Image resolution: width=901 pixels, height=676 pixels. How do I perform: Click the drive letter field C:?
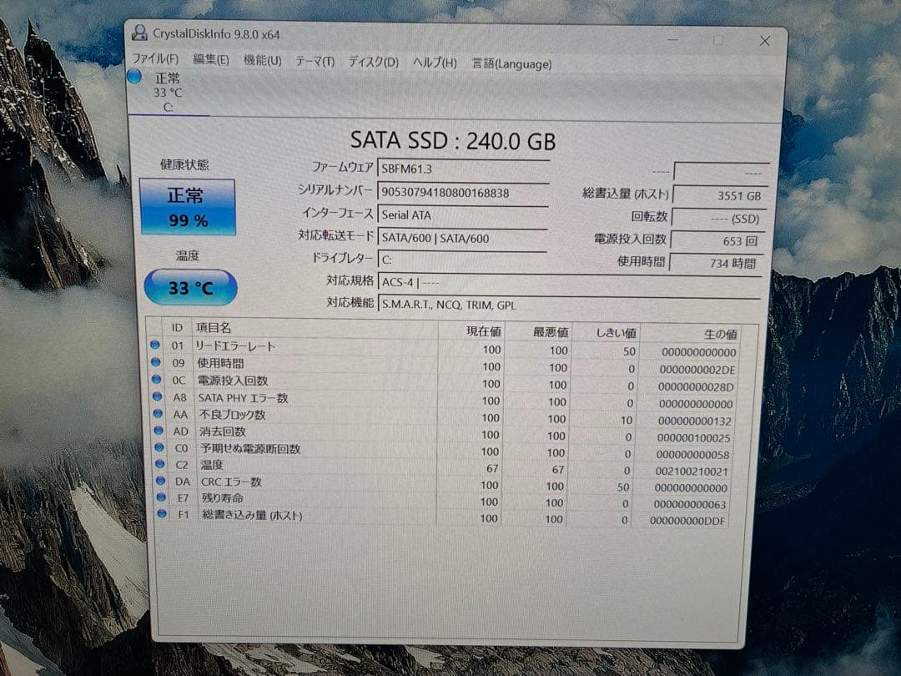pos(462,260)
